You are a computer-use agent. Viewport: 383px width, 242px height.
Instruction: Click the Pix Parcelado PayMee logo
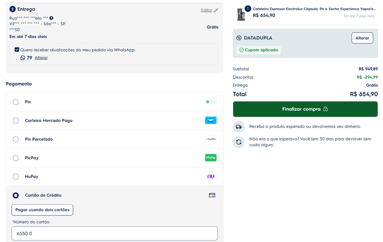[211, 139]
